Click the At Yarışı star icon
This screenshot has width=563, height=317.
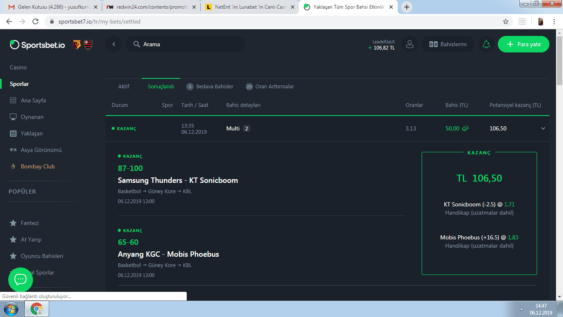coord(13,239)
